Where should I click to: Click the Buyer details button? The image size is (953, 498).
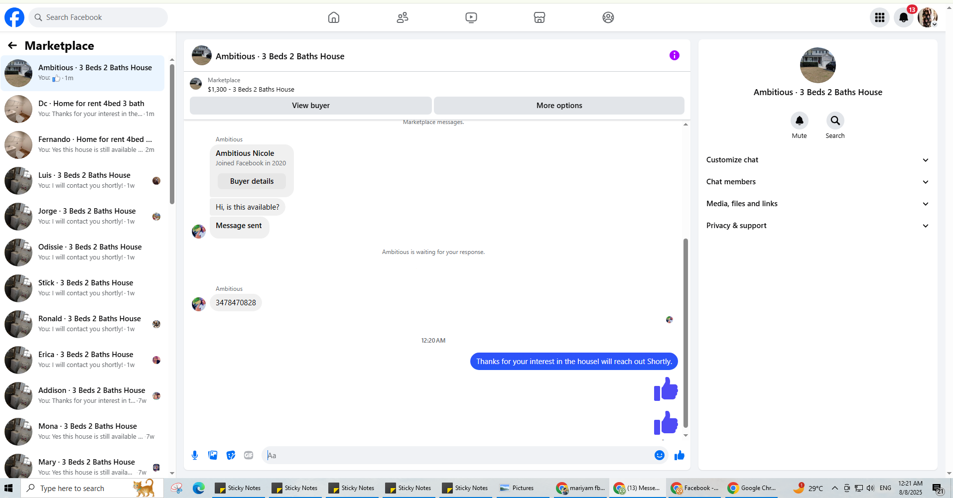252,181
